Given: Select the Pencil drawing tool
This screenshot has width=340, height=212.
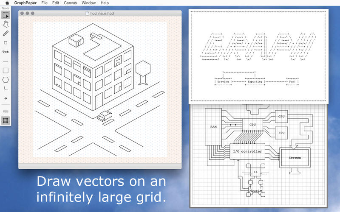Looking at the screenshot, I should point(6,33).
